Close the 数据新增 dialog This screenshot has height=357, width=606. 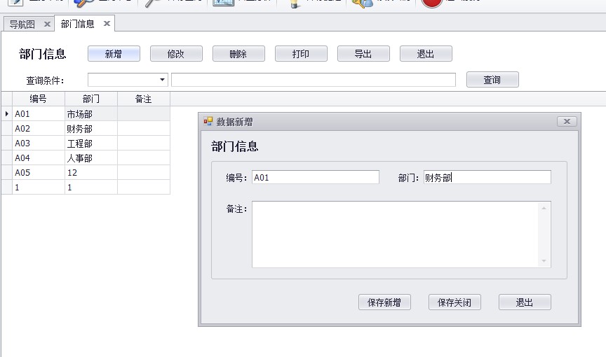click(x=567, y=121)
